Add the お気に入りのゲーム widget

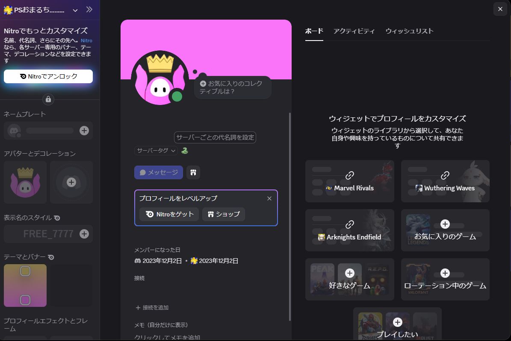(x=445, y=230)
